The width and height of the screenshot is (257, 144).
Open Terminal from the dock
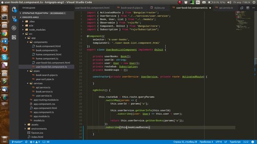pyautogui.click(x=4, y=17)
